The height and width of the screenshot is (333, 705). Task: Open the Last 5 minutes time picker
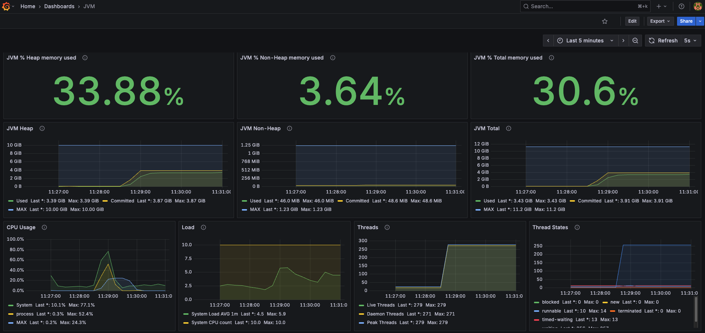[x=585, y=41]
